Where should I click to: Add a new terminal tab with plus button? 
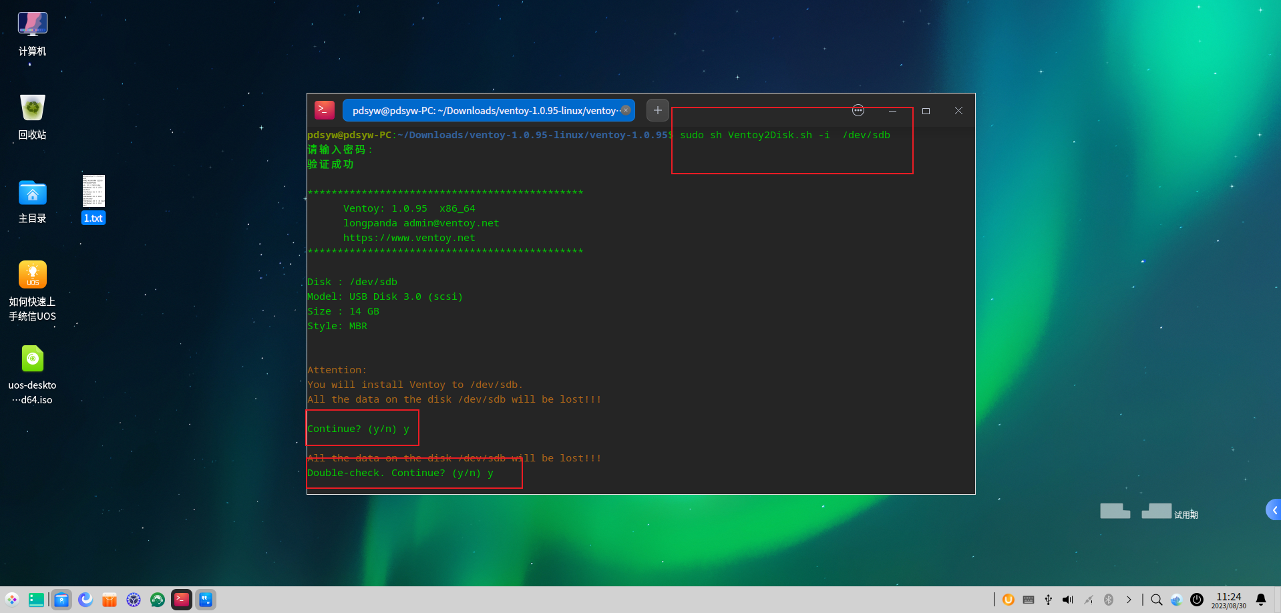pos(658,110)
